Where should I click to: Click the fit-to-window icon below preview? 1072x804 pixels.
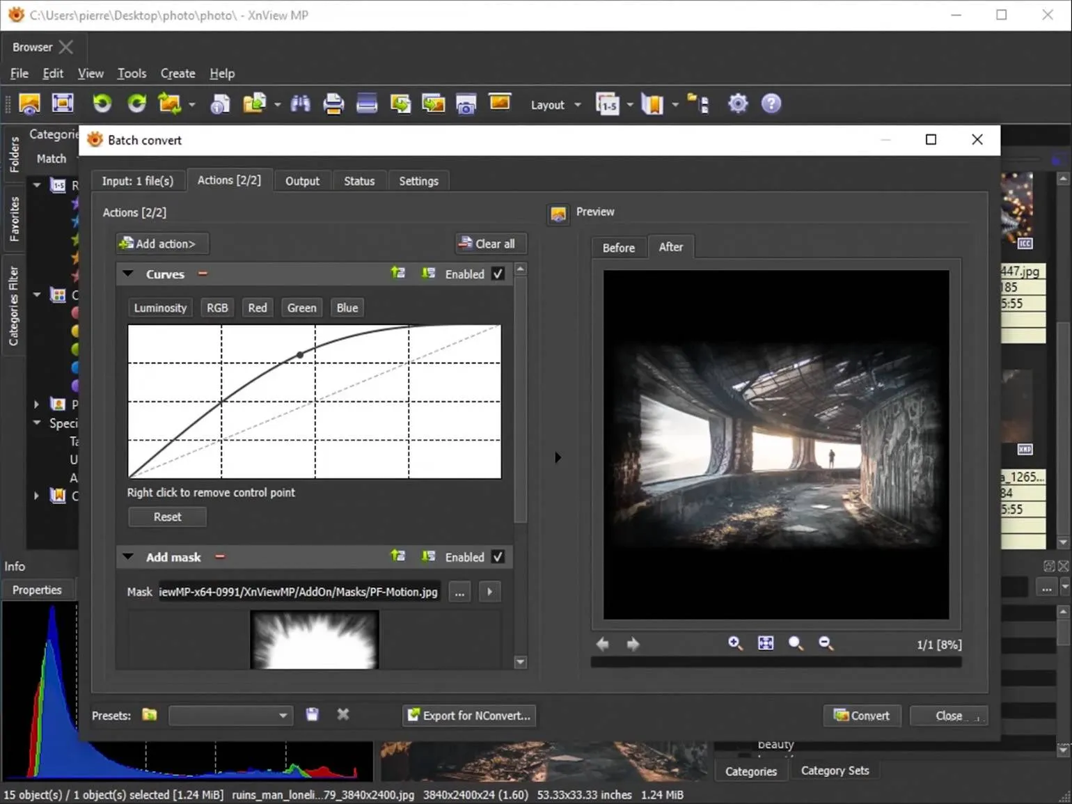click(766, 643)
